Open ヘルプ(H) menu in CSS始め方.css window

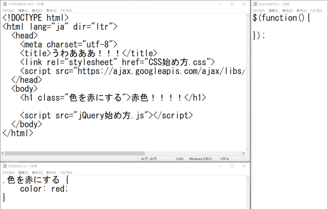[66, 173]
